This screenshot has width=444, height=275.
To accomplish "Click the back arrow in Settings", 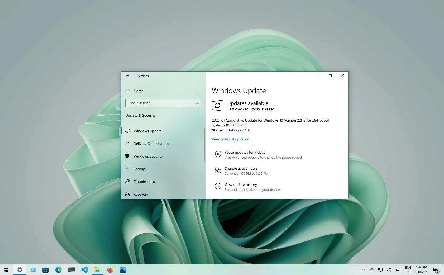I will [x=127, y=76].
